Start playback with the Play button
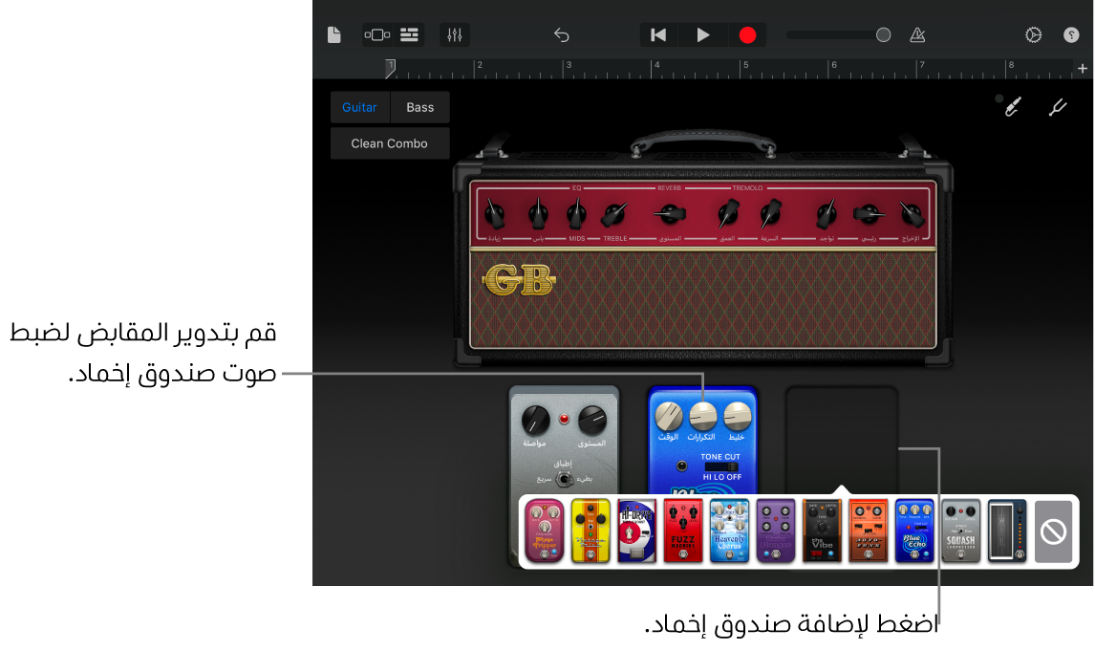Viewport: 1095px width, 651px height. (x=703, y=35)
